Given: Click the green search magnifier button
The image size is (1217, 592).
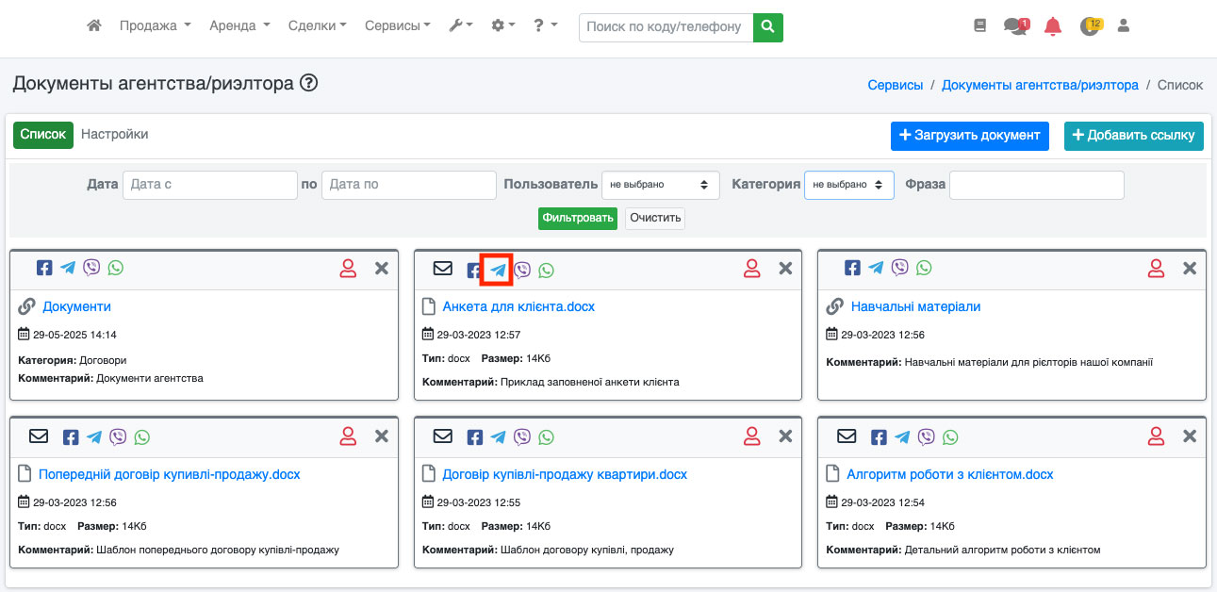Looking at the screenshot, I should pos(768,26).
